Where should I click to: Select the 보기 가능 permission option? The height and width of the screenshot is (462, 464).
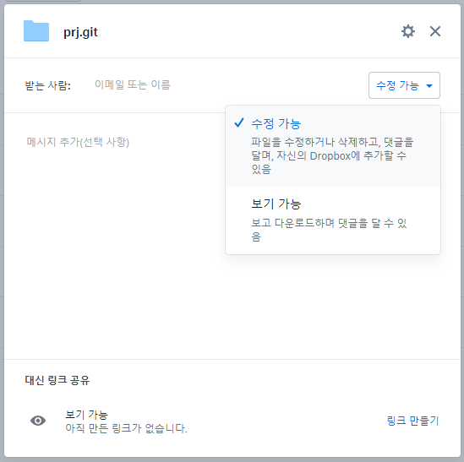[x=333, y=220]
